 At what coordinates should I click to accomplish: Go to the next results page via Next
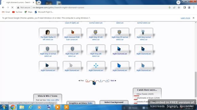coord(113,81)
